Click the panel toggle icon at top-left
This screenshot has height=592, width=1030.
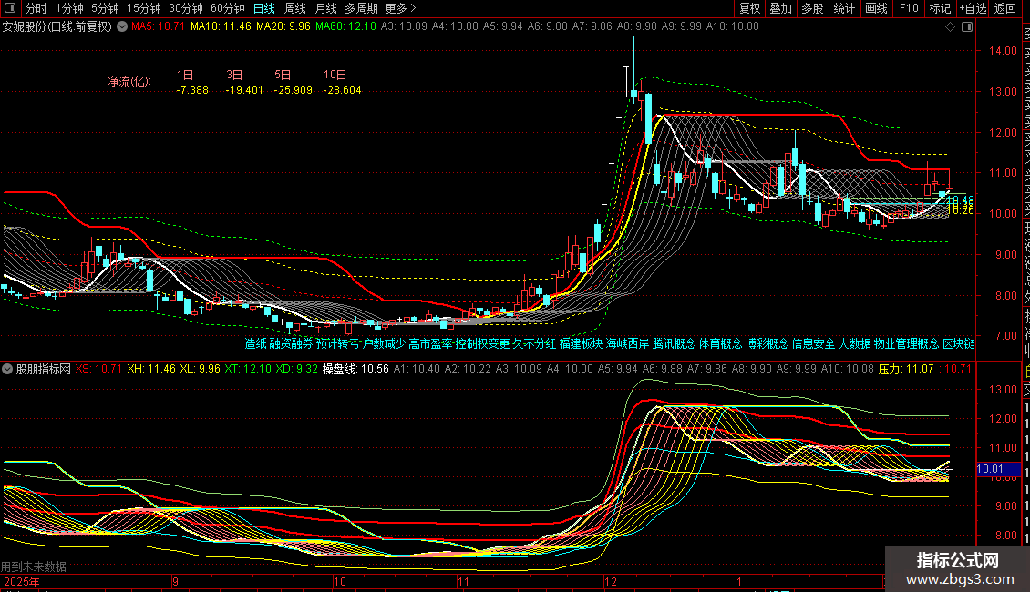[x=9, y=8]
